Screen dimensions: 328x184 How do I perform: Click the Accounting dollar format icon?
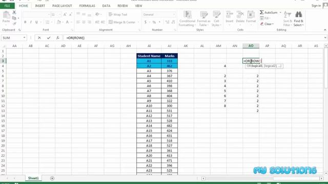[x=146, y=22]
